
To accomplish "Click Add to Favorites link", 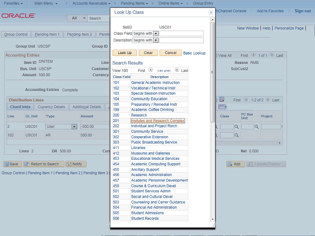I will pos(270,11).
